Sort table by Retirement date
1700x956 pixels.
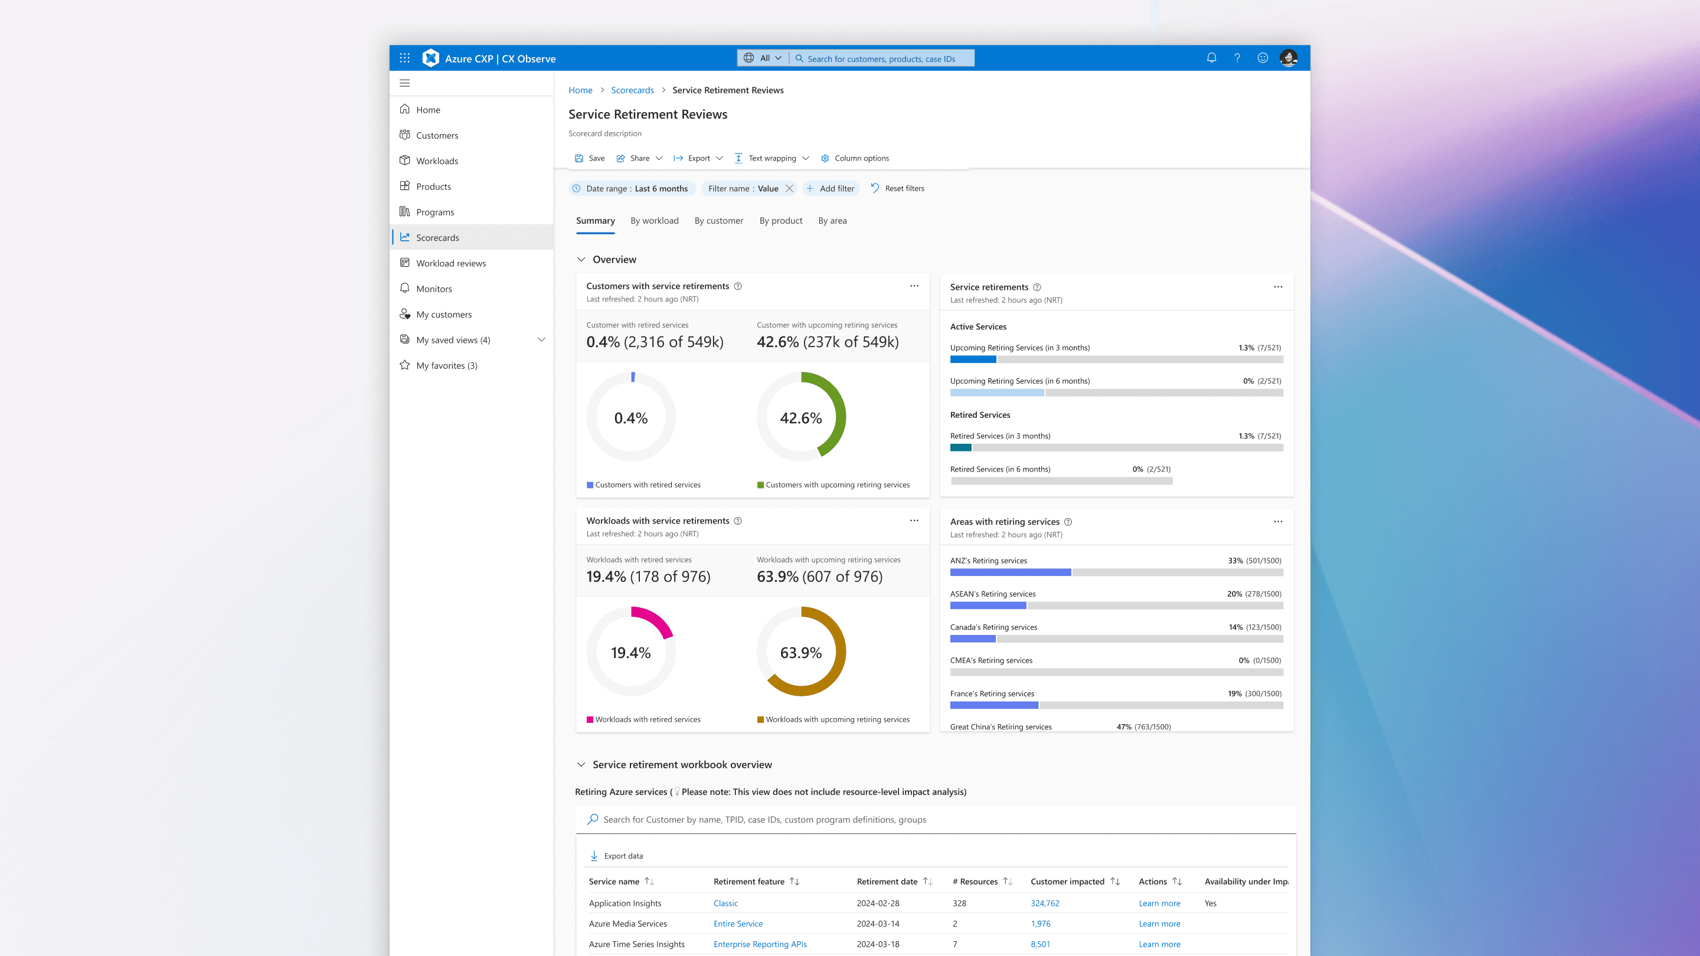927,882
